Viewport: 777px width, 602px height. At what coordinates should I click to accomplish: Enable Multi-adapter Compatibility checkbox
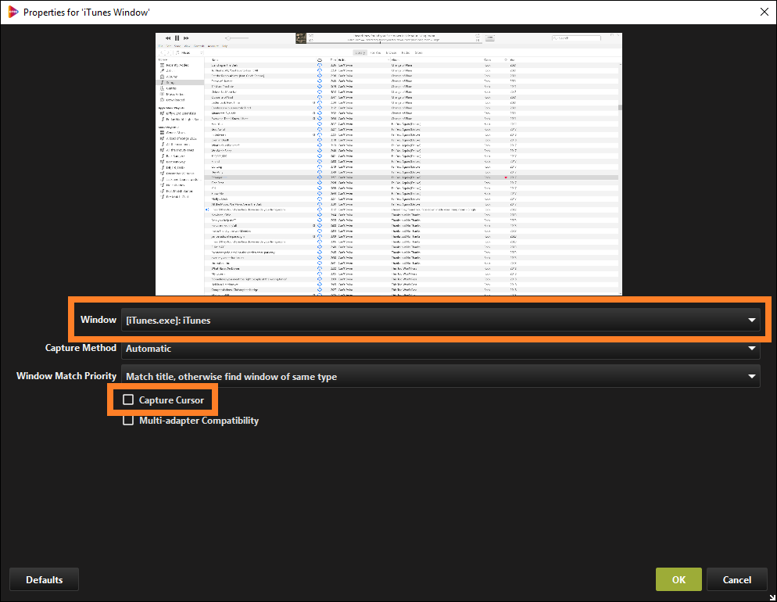(128, 420)
